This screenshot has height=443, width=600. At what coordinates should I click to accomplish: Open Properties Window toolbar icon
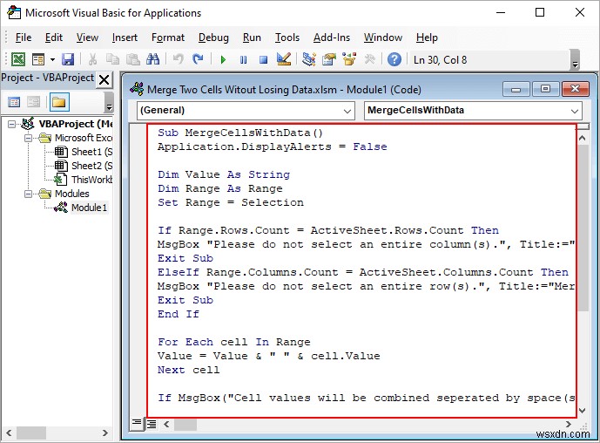[329, 59]
